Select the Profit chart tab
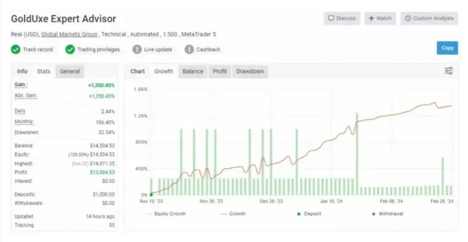 219,72
